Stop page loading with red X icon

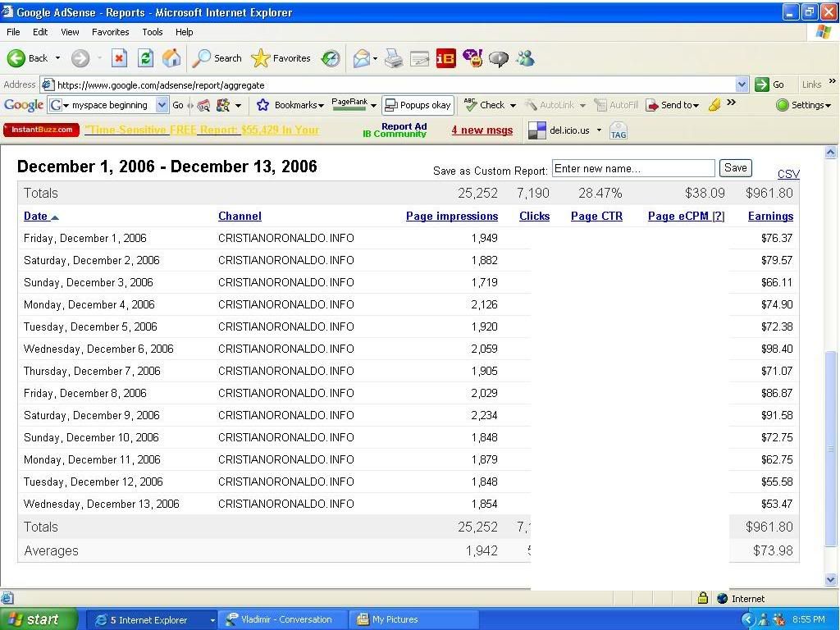119,58
